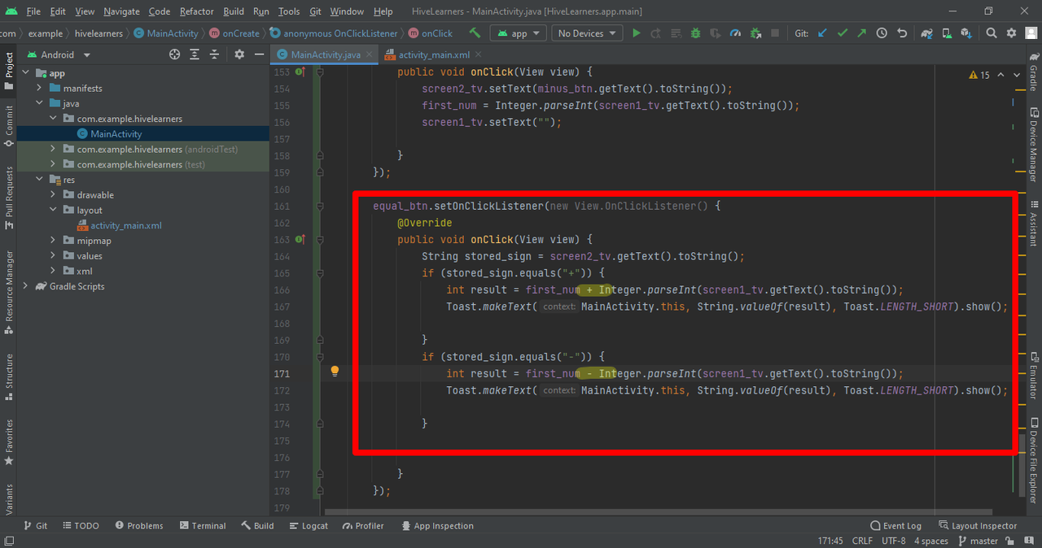Image resolution: width=1042 pixels, height=548 pixels.
Task: Toggle the Structure side panel
Action: (x=9, y=376)
